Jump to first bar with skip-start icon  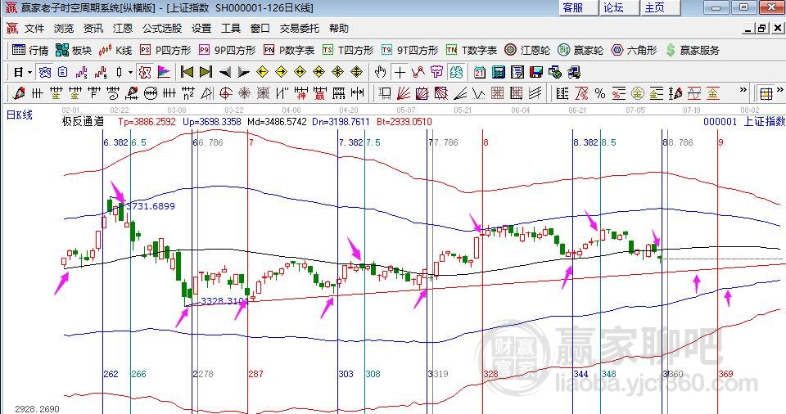coord(187,72)
